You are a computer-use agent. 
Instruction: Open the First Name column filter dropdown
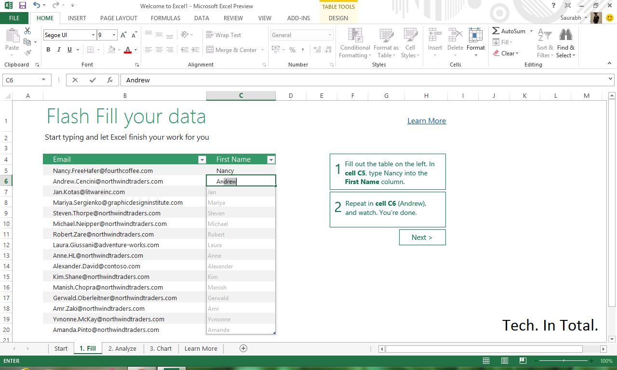271,159
